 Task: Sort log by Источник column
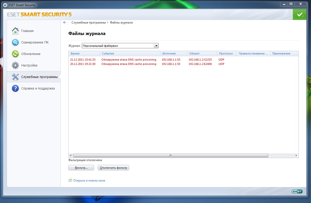174,53
